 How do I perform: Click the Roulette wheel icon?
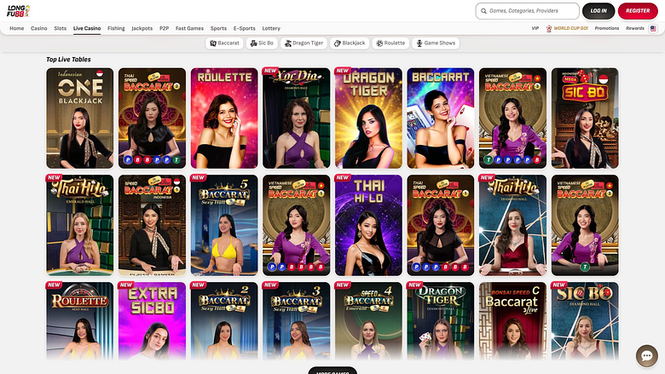pos(379,43)
